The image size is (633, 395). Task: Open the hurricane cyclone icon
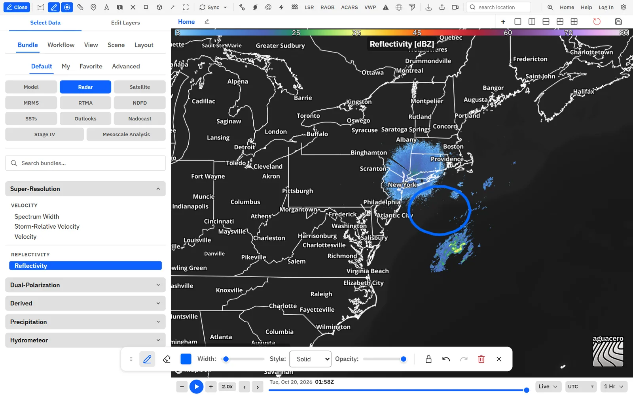[x=255, y=7]
